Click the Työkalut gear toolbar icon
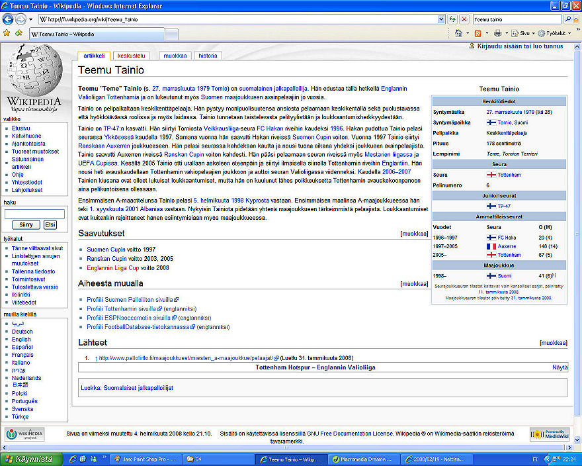Screen dimensions: 582x466 click(x=552, y=33)
